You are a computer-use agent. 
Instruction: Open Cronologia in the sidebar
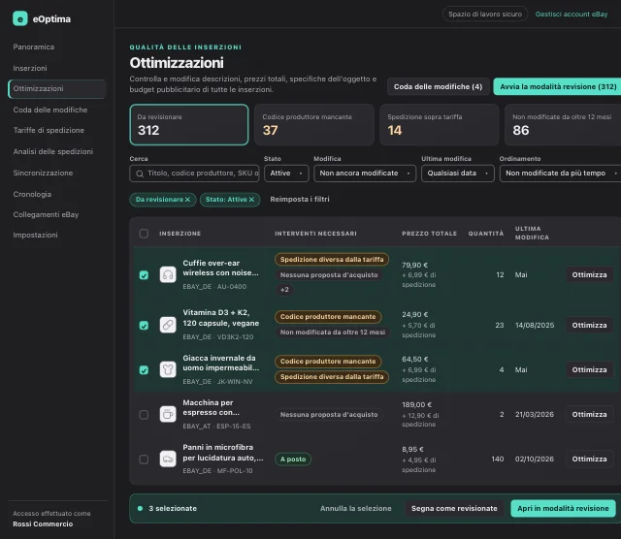point(32,194)
